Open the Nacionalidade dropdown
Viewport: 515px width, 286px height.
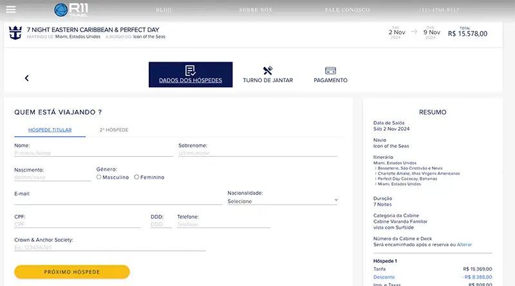pyautogui.click(x=282, y=201)
